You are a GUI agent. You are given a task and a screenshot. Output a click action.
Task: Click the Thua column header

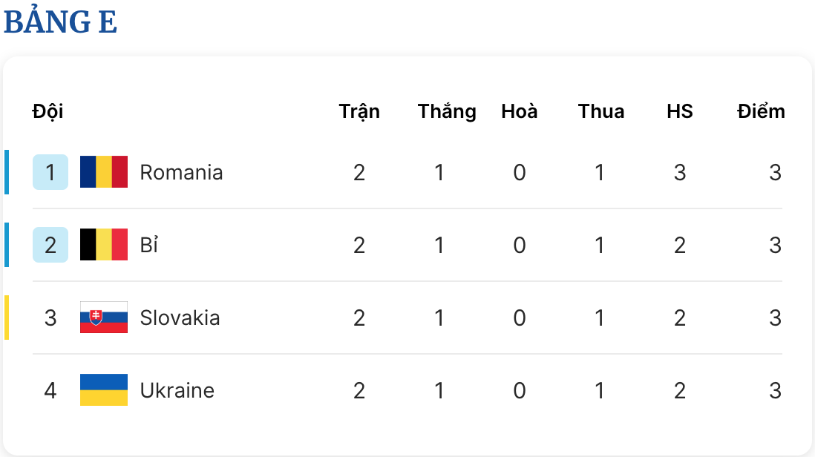pyautogui.click(x=601, y=111)
